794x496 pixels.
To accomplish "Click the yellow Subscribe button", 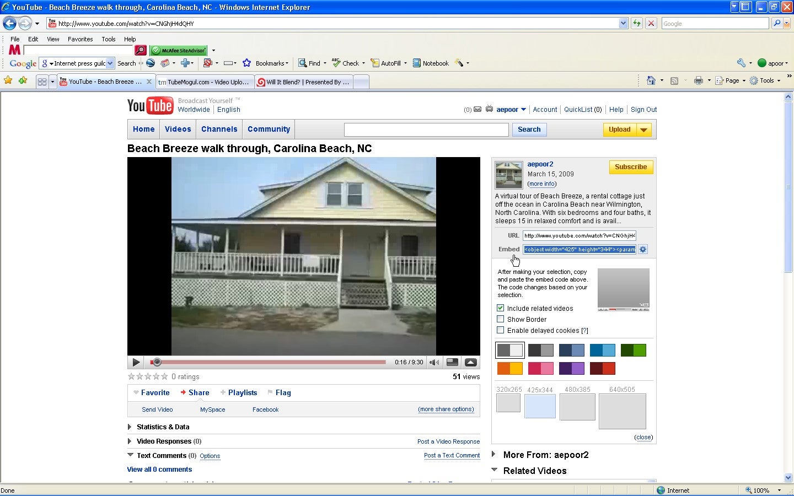I will point(631,167).
